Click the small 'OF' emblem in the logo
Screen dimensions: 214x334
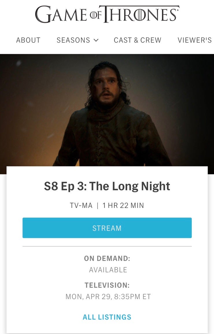(95, 15)
